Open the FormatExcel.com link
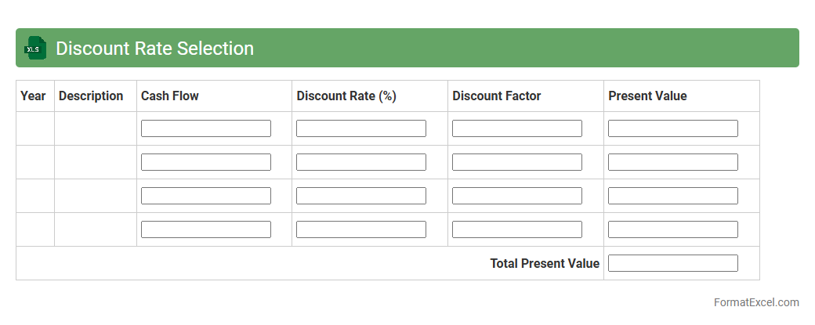The width and height of the screenshot is (815, 325). pos(756,302)
